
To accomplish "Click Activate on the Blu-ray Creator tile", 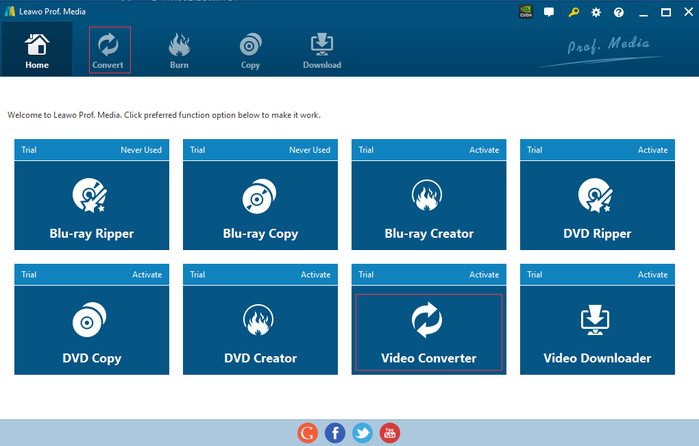I will click(x=484, y=150).
